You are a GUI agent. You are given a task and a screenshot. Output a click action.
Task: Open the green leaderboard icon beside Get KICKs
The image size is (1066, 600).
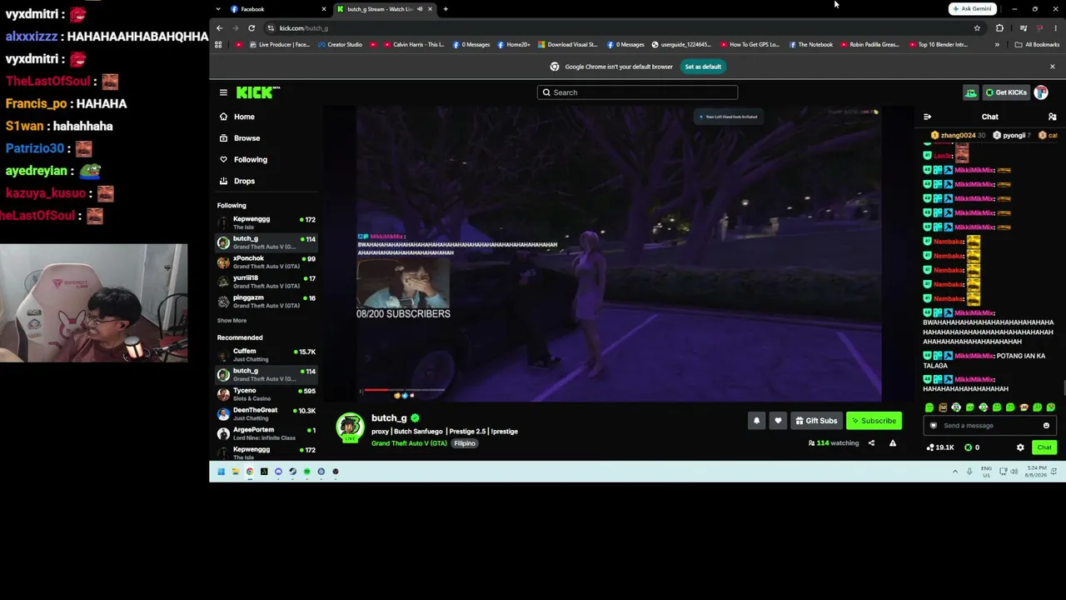(970, 92)
